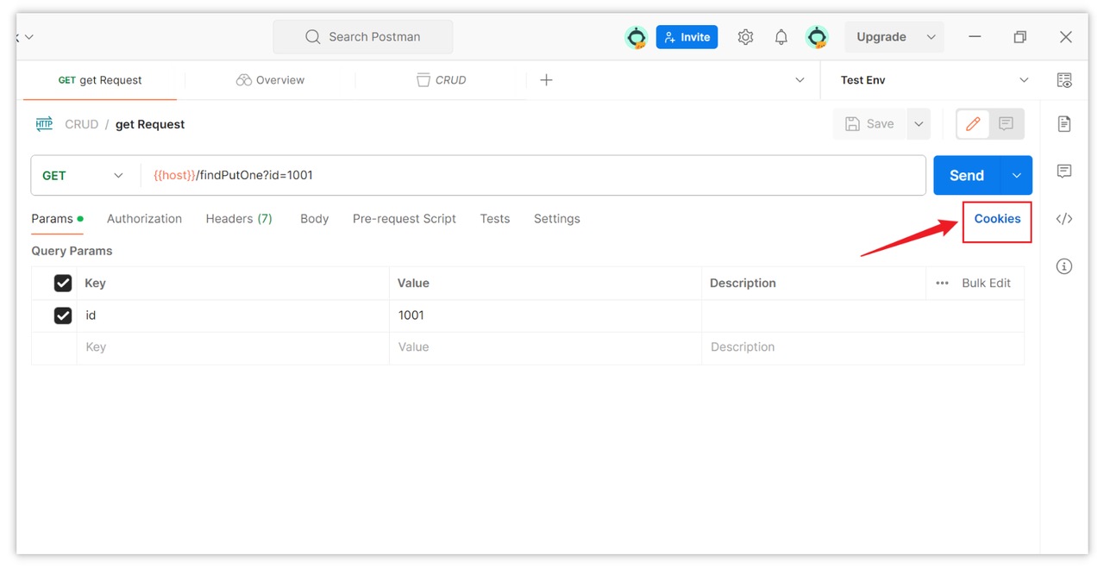Image resolution: width=1104 pixels, height=568 pixels.
Task: Restore the Postman window size
Action: (x=1019, y=37)
